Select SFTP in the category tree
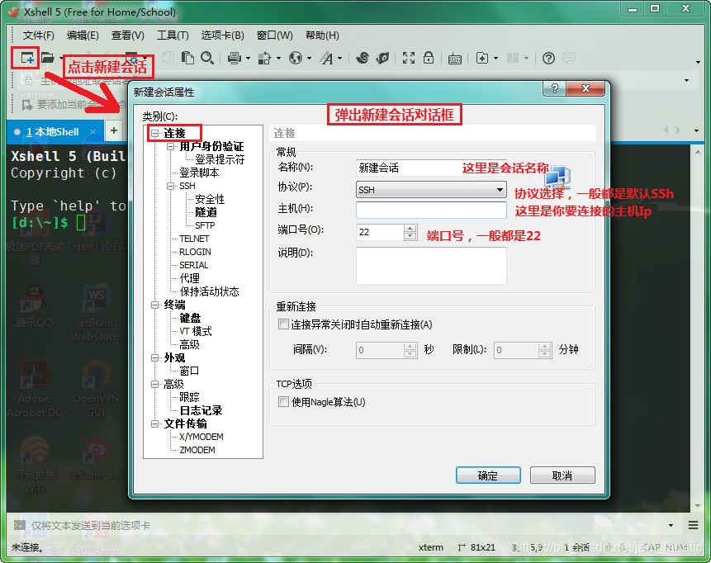This screenshot has height=563, width=711. point(205,225)
